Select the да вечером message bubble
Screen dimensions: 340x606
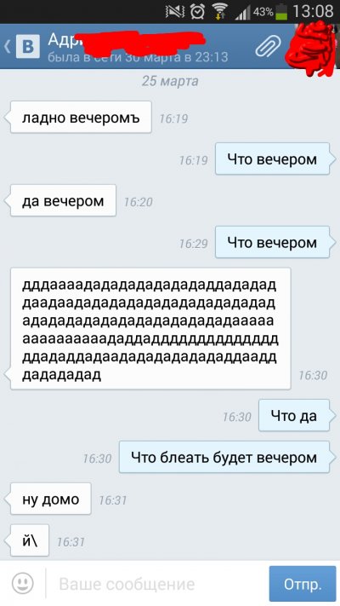tap(63, 200)
